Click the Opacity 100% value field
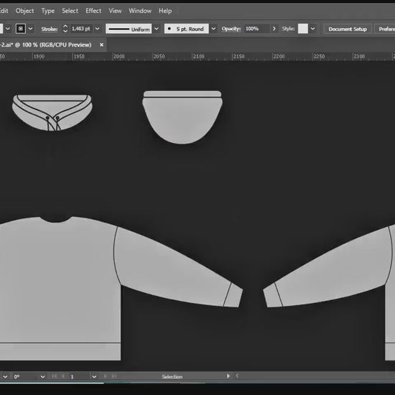The height and width of the screenshot is (395, 395). click(256, 29)
